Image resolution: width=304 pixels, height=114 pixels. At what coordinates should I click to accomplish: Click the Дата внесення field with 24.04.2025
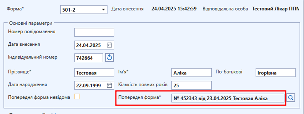tap(94, 45)
